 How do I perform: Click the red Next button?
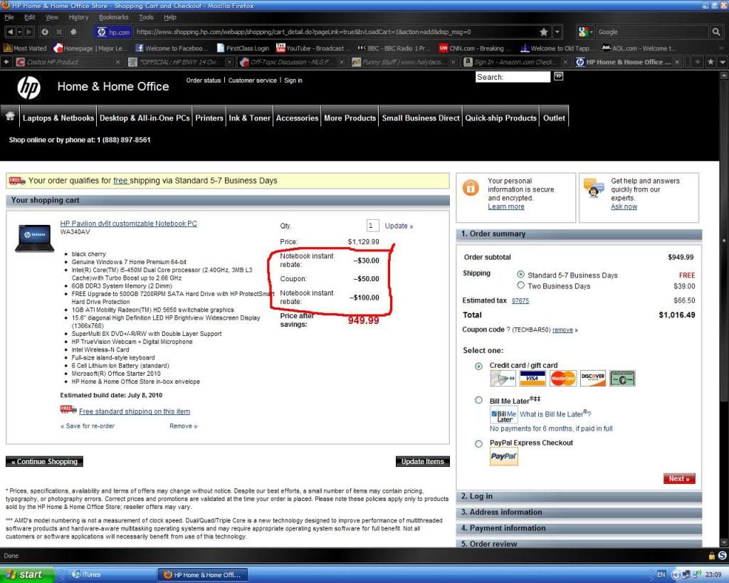pos(679,478)
